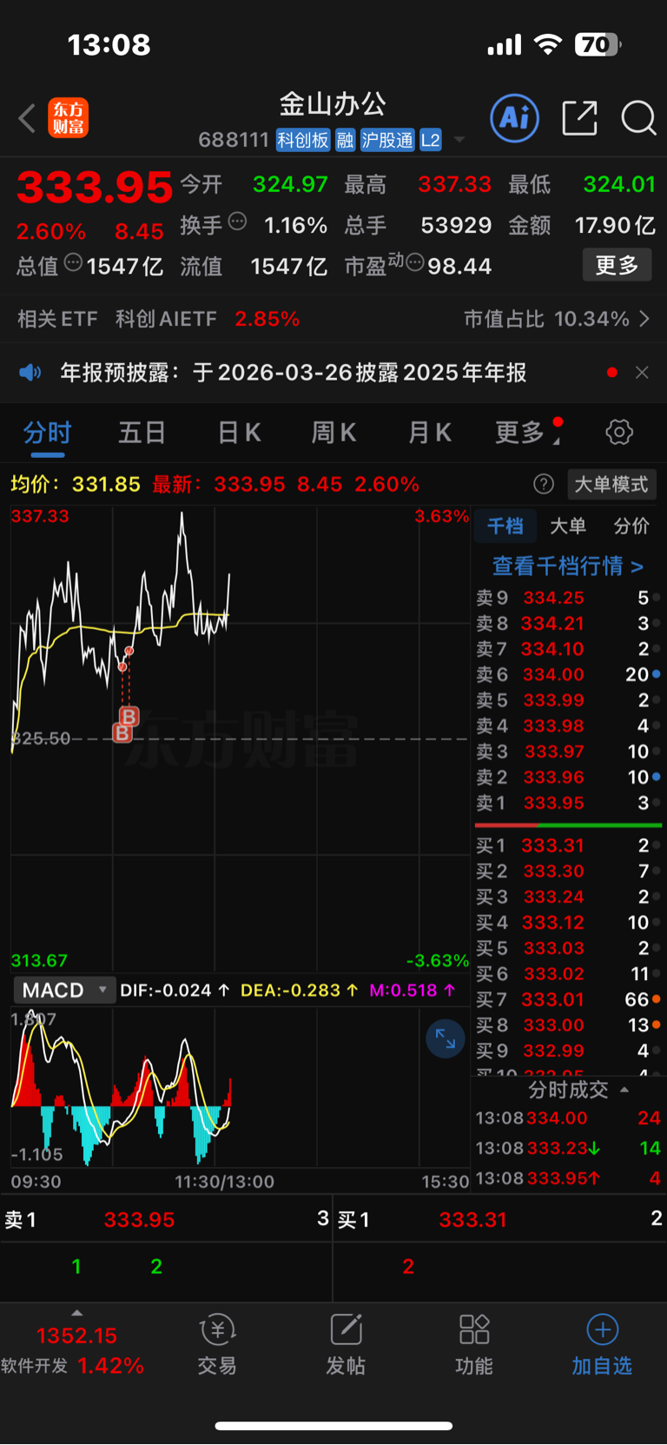The image size is (667, 1445).
Task: Expand the 分时成交 panel arrow
Action: (624, 1090)
